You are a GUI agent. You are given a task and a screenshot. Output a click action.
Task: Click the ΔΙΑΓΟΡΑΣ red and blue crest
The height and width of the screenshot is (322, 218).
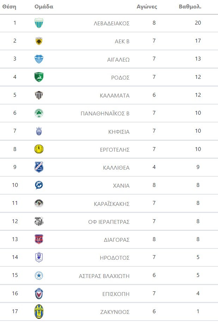tap(39, 239)
